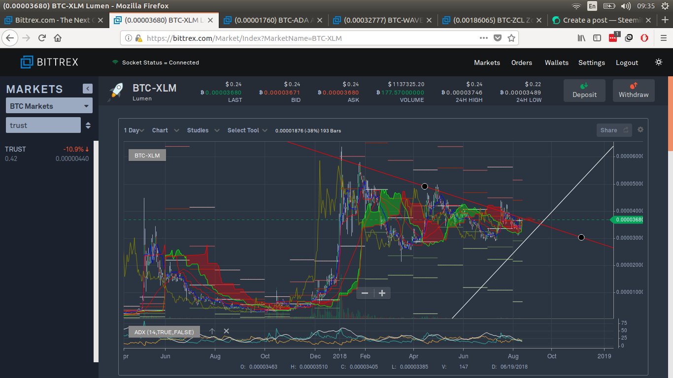Change market sort order with the arrows
The image size is (673, 378).
coord(88,125)
